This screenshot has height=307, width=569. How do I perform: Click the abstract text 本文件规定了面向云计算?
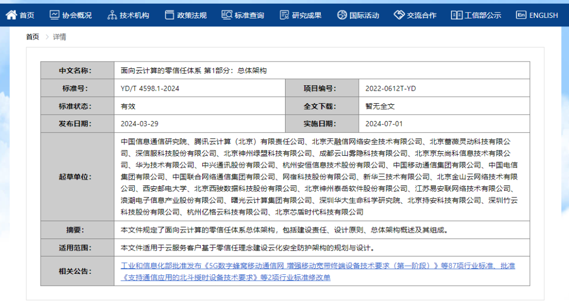point(286,230)
